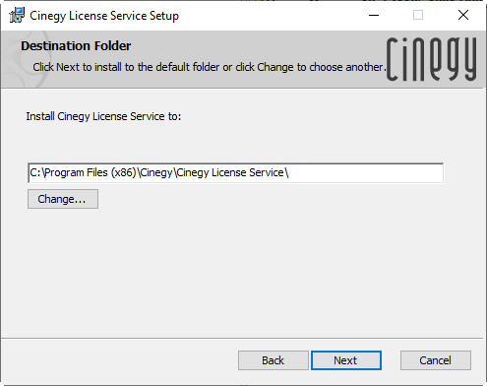Proceed with the Next button

[346, 360]
